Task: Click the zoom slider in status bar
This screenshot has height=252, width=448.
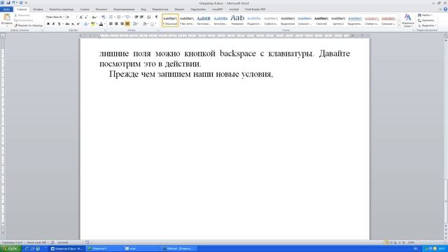Action: click(431, 242)
